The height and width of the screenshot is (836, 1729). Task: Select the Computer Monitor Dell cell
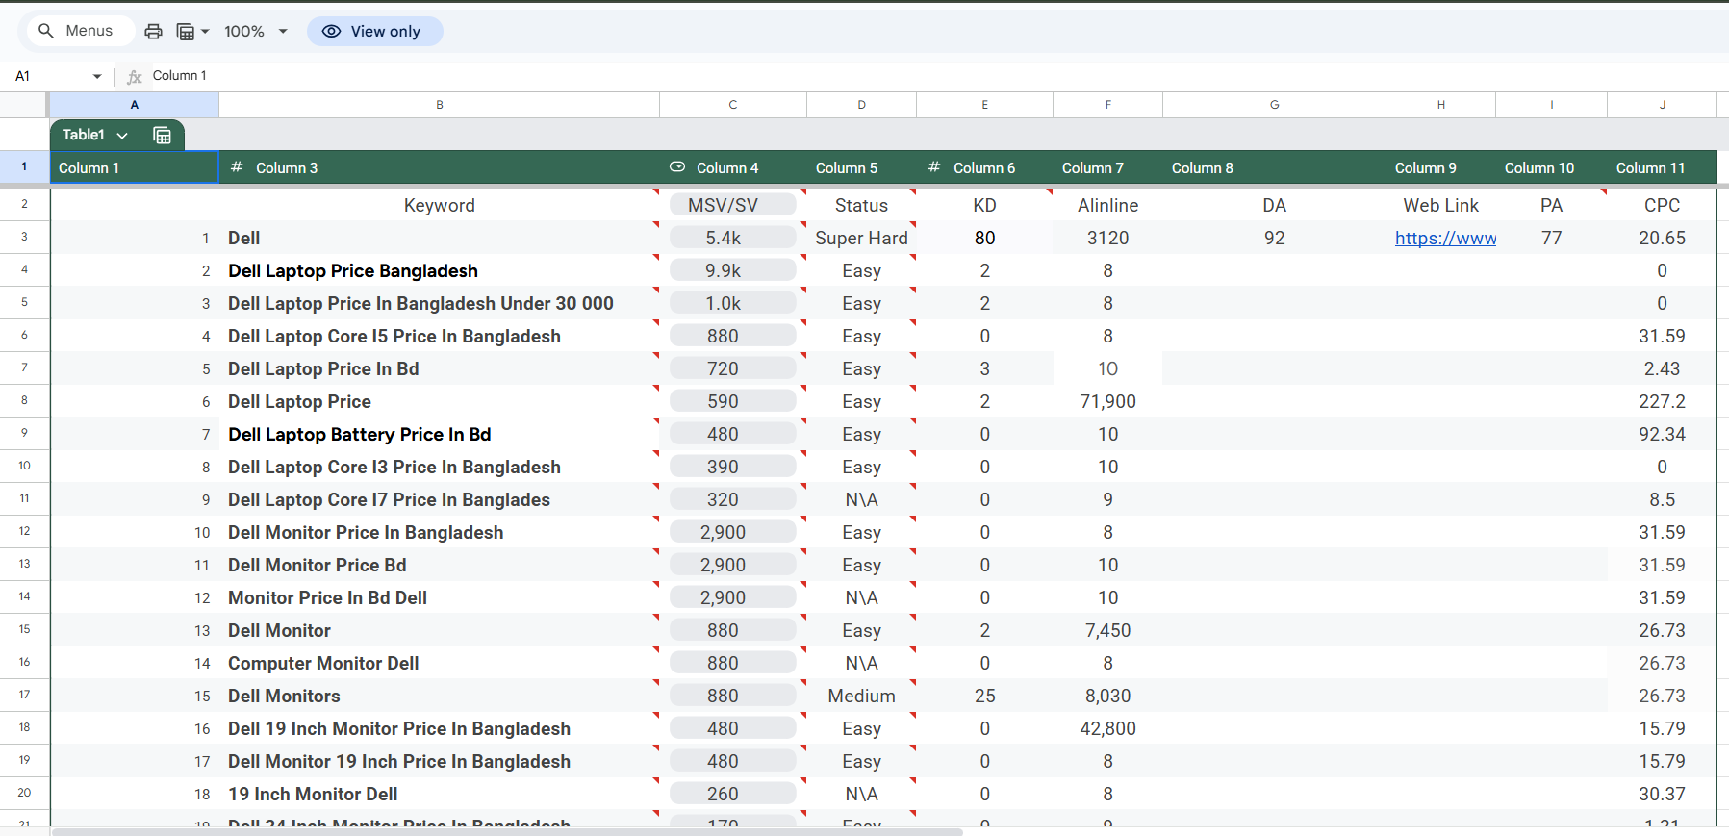(440, 663)
